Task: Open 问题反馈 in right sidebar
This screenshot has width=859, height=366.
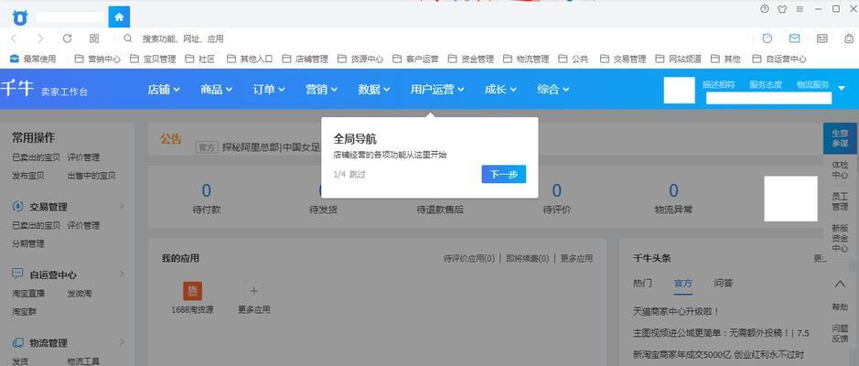Action: coord(840,333)
